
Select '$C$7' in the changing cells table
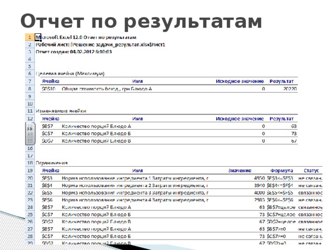click(47, 133)
